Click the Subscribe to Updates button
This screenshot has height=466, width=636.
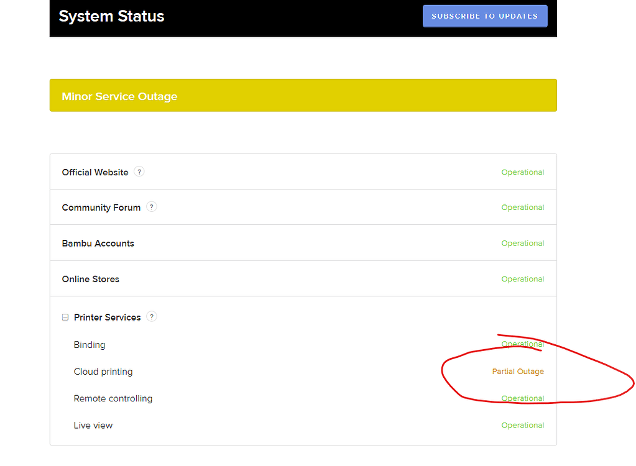(x=485, y=16)
